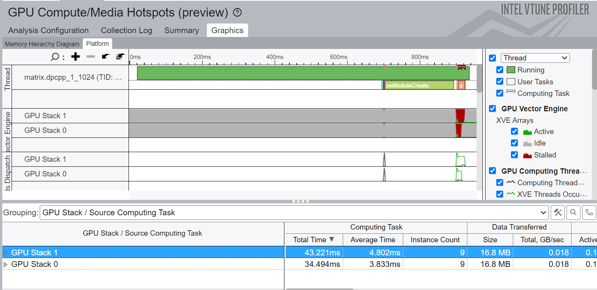Image resolution: width=597 pixels, height=290 pixels.
Task: Click the green Running color swatch
Action: [511, 70]
